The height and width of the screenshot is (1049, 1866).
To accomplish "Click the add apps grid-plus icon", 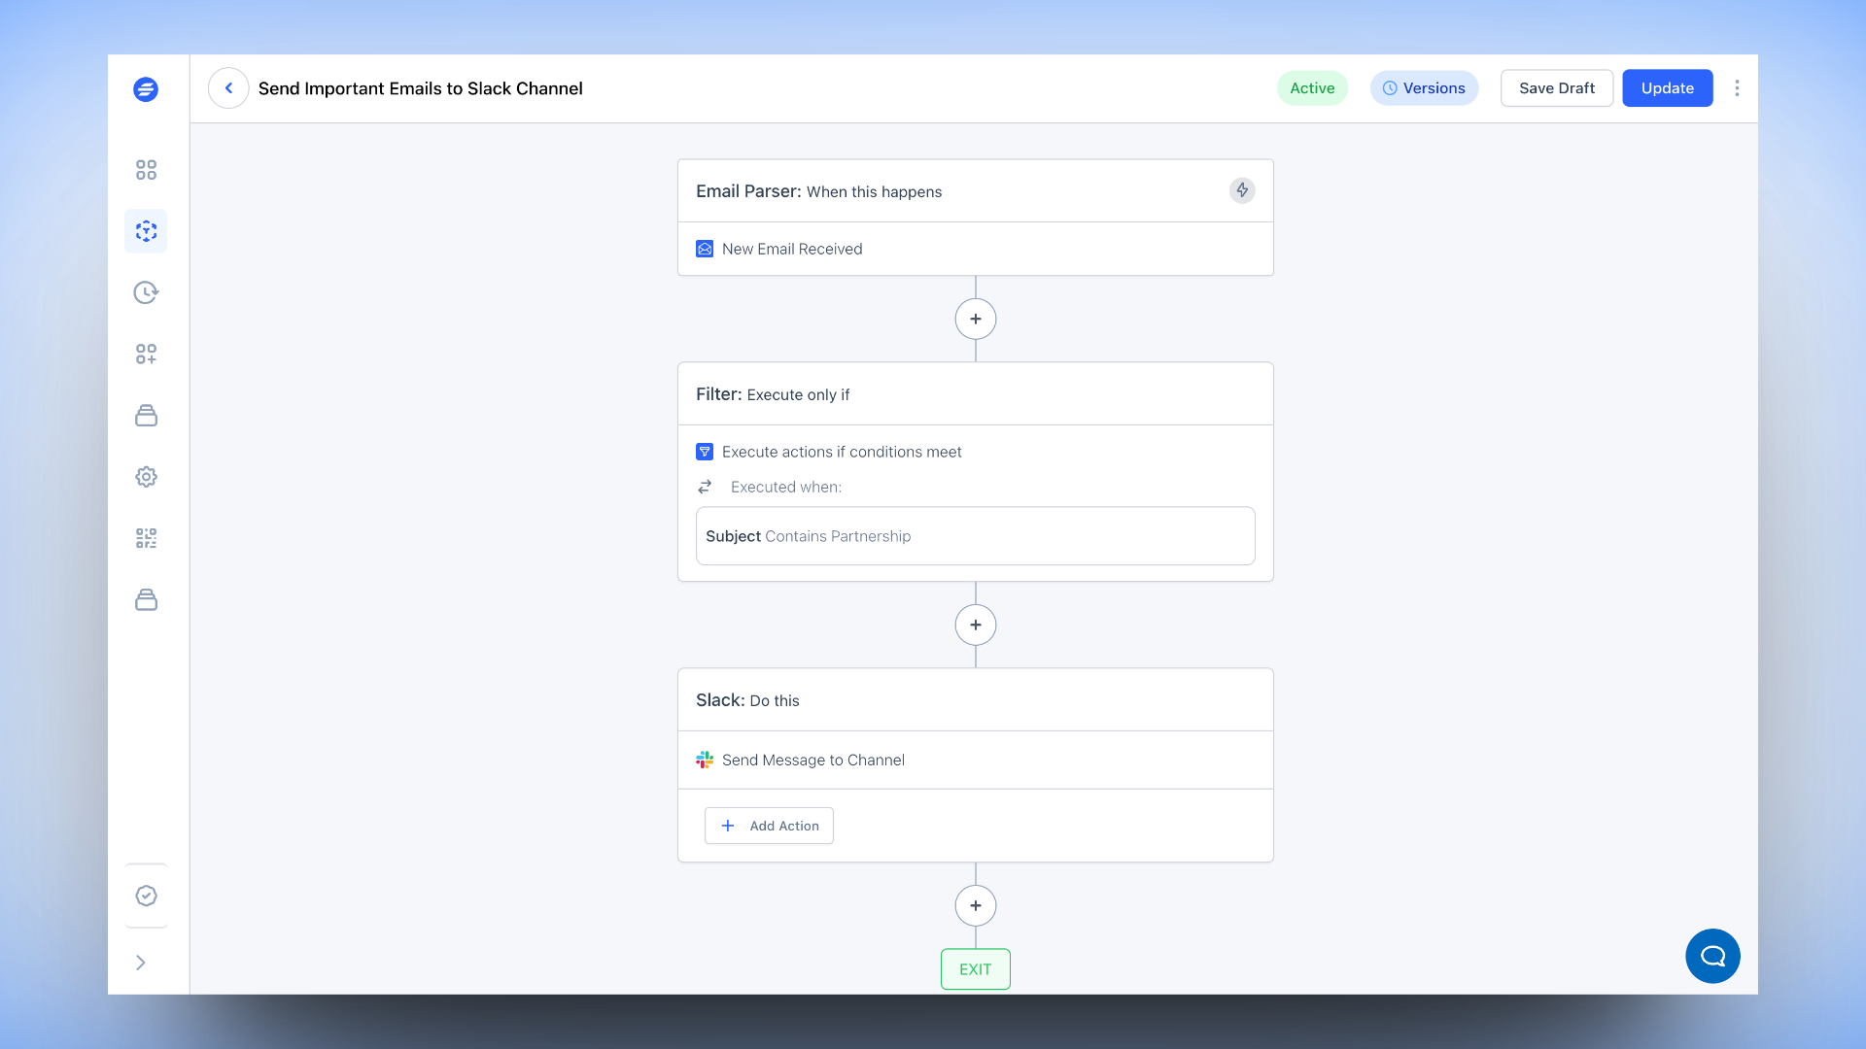I will point(146,354).
